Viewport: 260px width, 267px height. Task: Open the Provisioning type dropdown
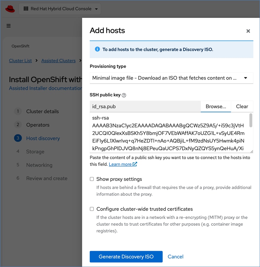tap(171, 78)
